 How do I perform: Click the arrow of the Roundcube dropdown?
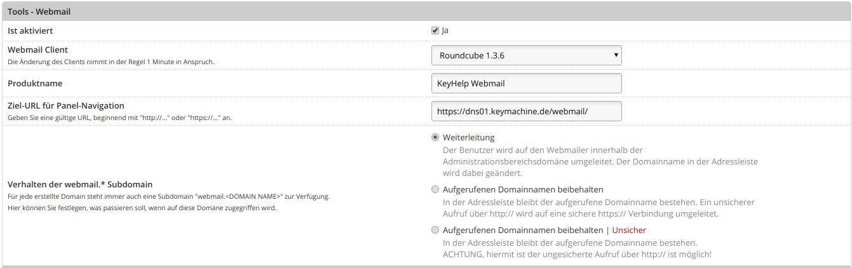(616, 55)
